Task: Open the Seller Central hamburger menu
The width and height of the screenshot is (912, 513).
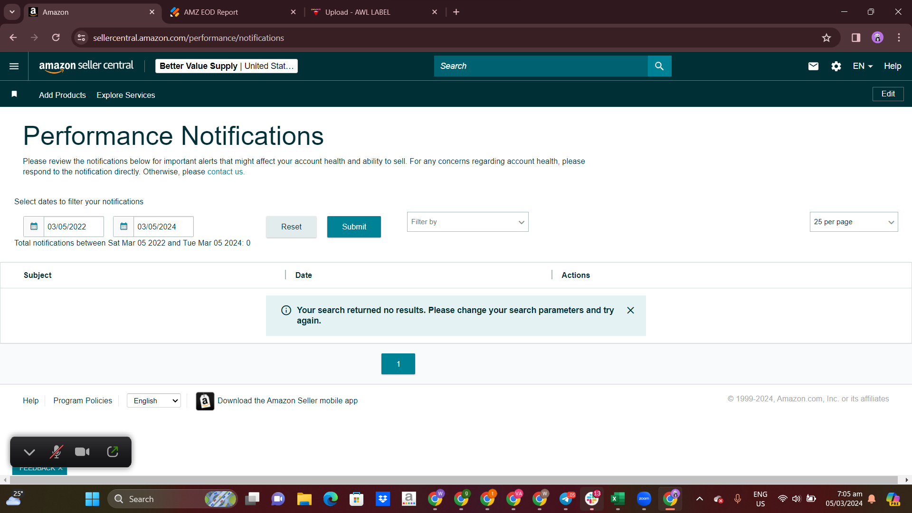Action: pos(14,66)
